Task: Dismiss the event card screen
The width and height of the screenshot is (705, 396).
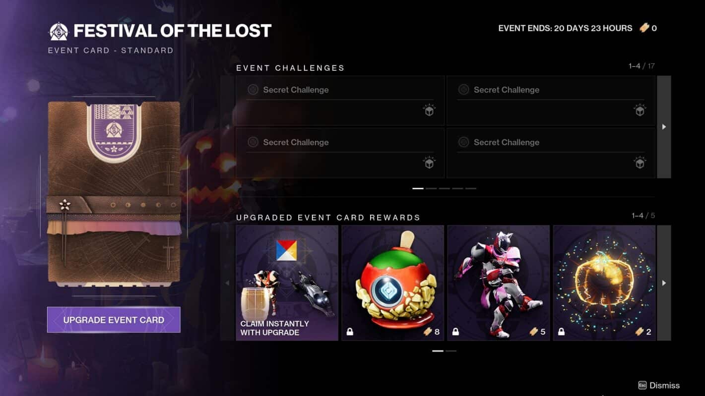Action: pyautogui.click(x=659, y=385)
